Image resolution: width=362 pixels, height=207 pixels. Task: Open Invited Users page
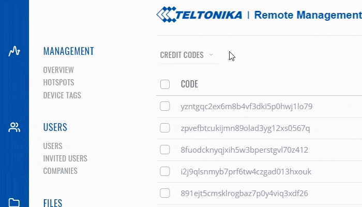click(65, 158)
